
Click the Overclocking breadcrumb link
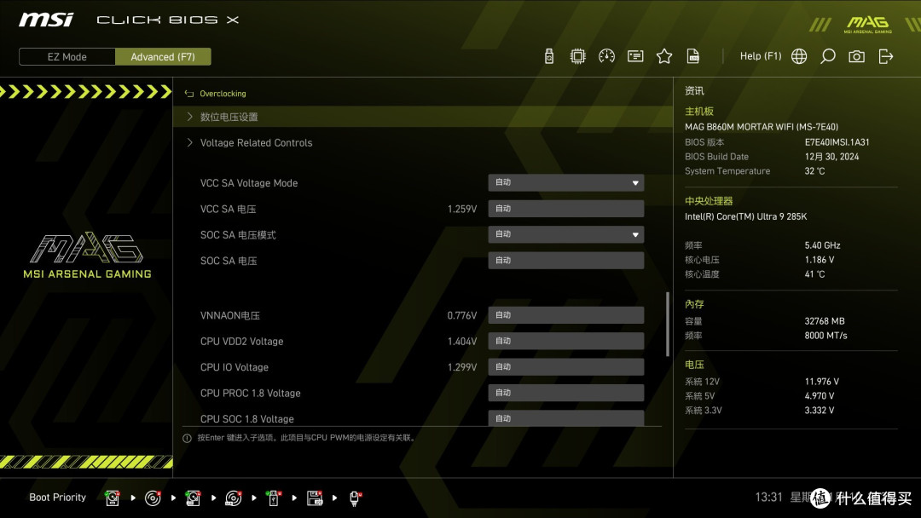[223, 94]
